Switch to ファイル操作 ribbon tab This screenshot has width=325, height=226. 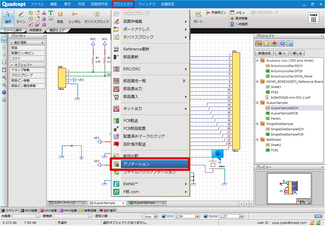(13, 30)
